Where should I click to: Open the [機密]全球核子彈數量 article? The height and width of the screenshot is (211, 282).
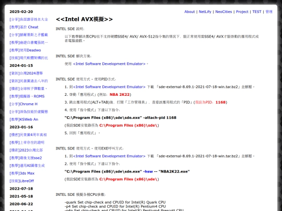point(28,89)
